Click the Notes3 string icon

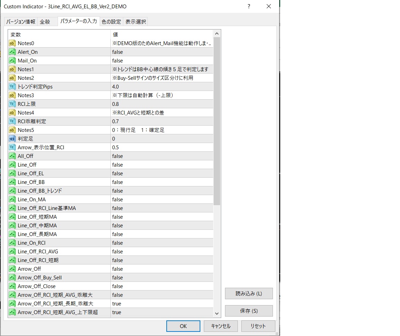coord(12,95)
